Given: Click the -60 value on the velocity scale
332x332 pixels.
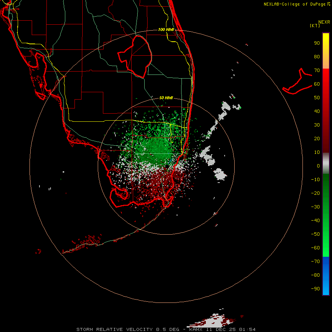Looking at the screenshot, I should [x=315, y=248].
